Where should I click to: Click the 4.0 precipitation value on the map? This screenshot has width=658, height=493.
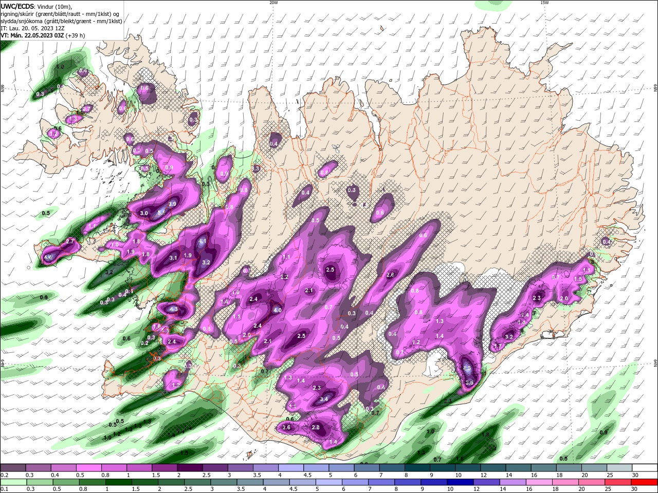pos(277,310)
